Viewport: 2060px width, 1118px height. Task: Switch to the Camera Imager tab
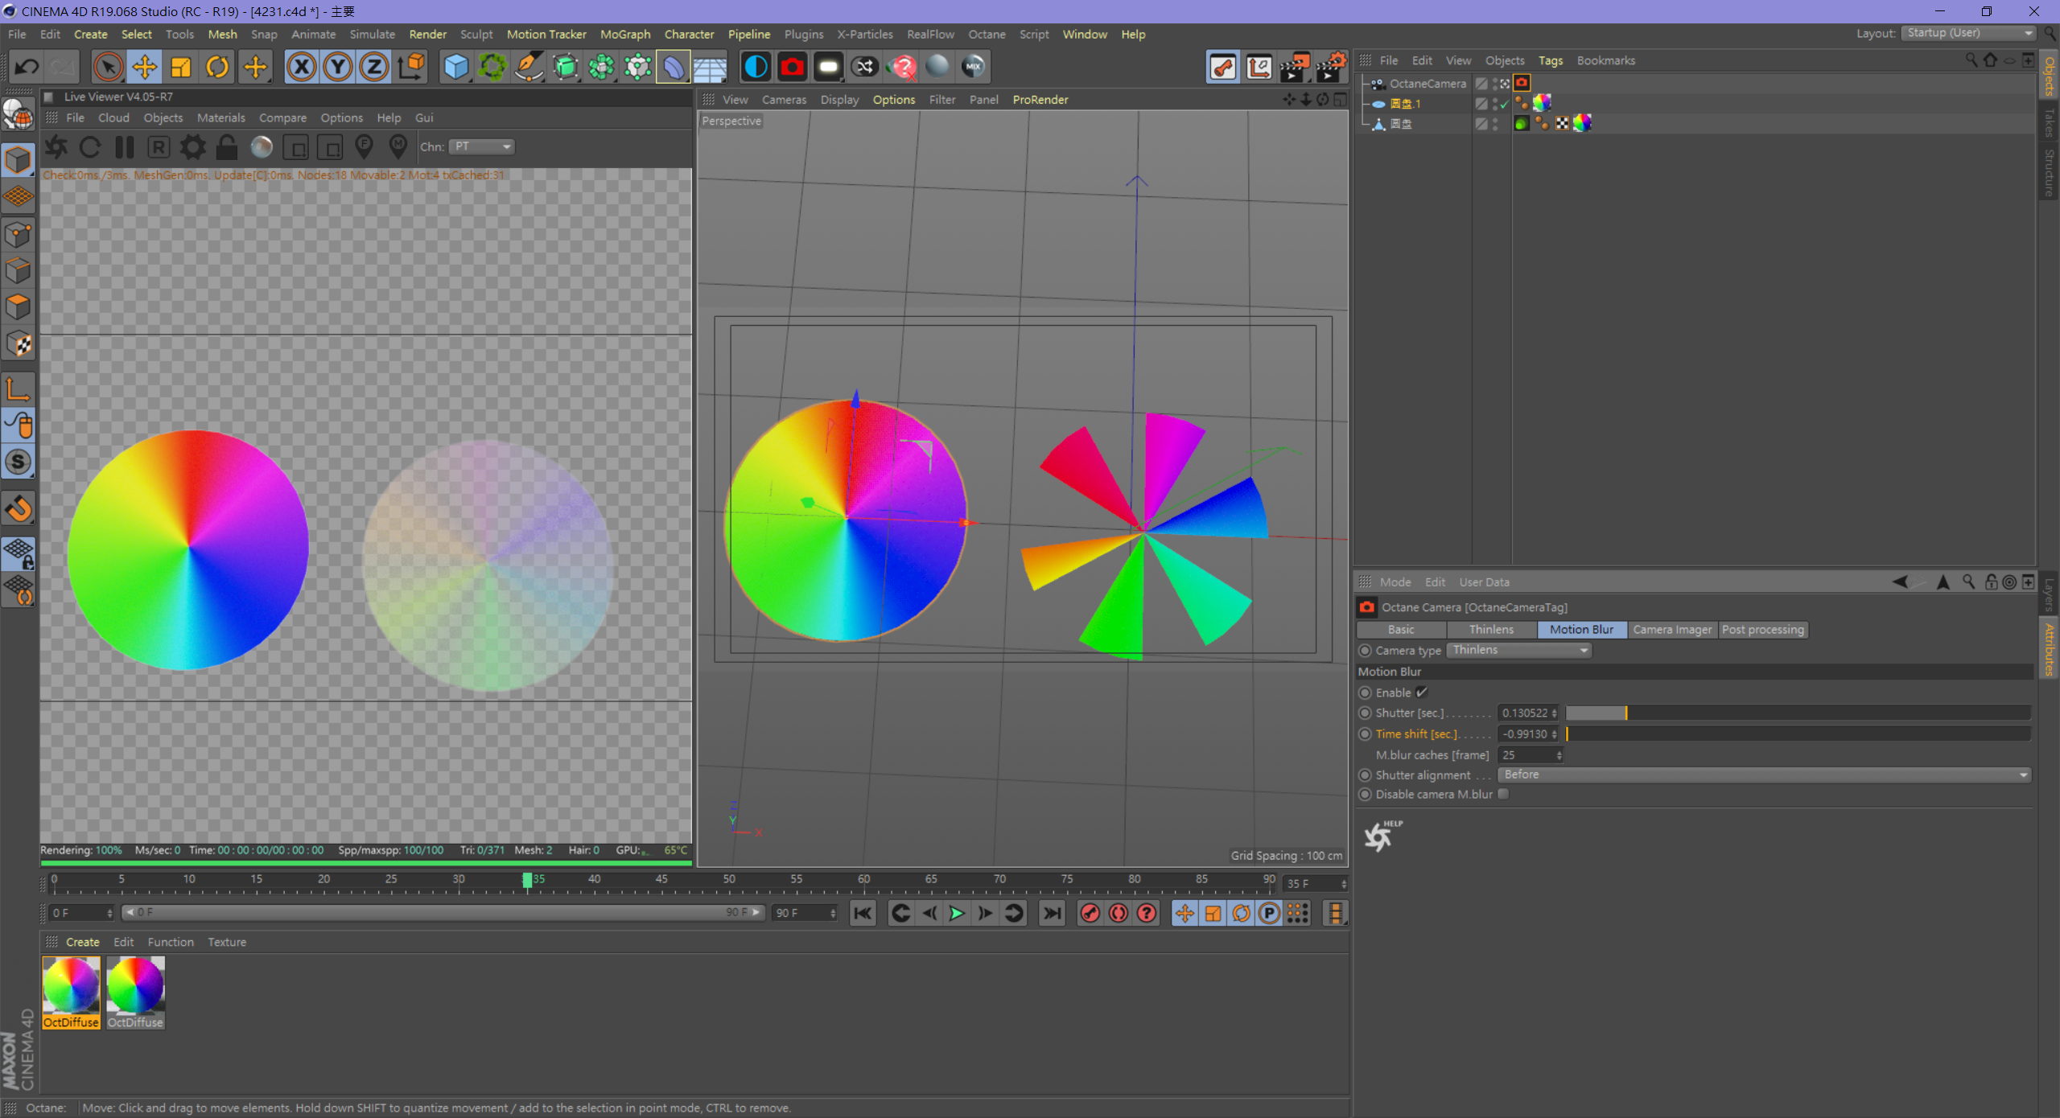tap(1671, 630)
